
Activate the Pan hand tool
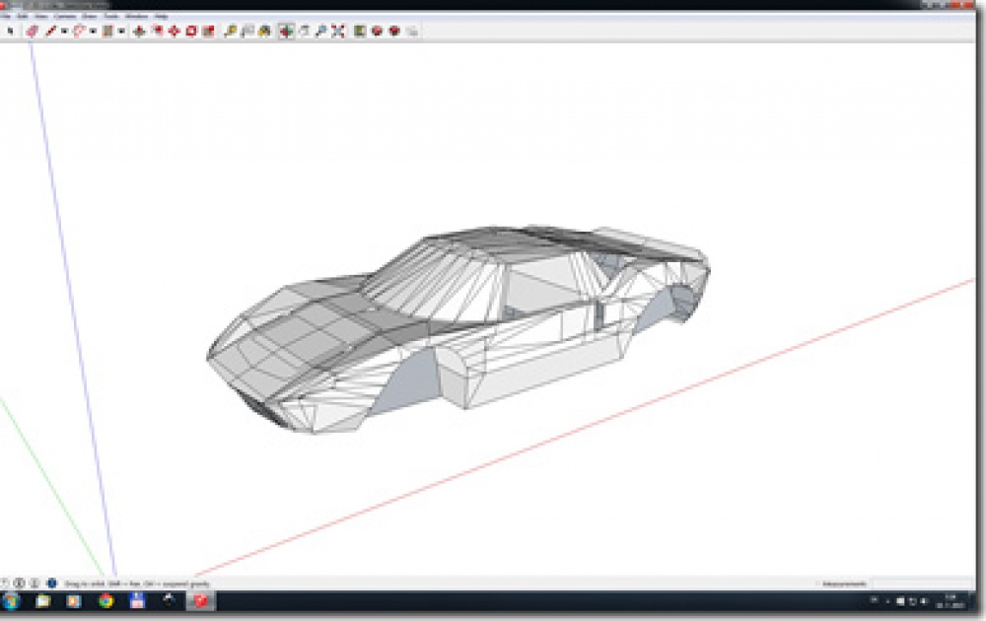click(304, 31)
